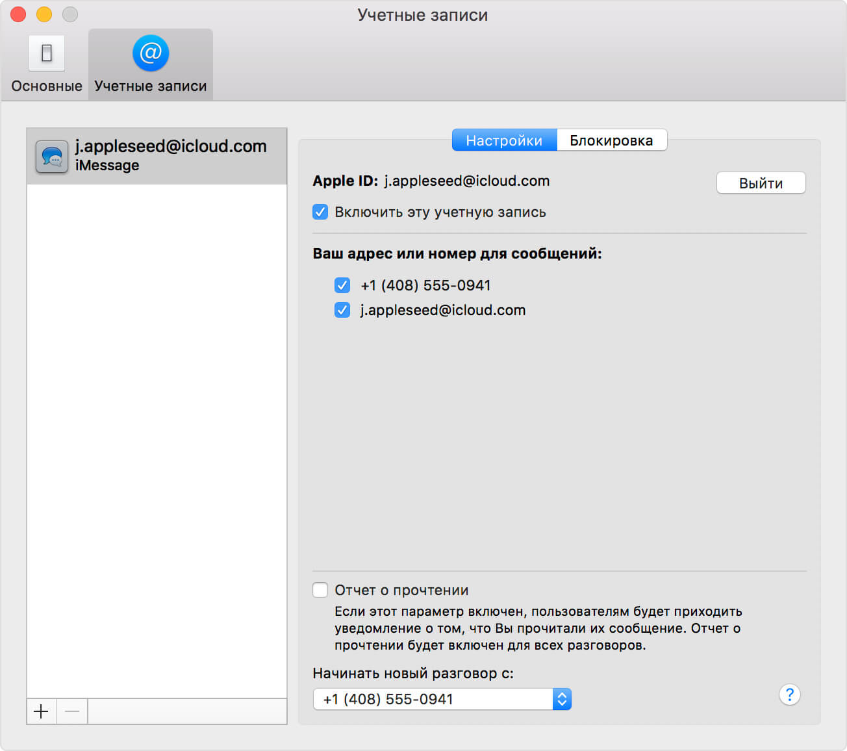Screen dimensions: 847x751
Task: Click the yellow minimize window button
Action: [44, 14]
